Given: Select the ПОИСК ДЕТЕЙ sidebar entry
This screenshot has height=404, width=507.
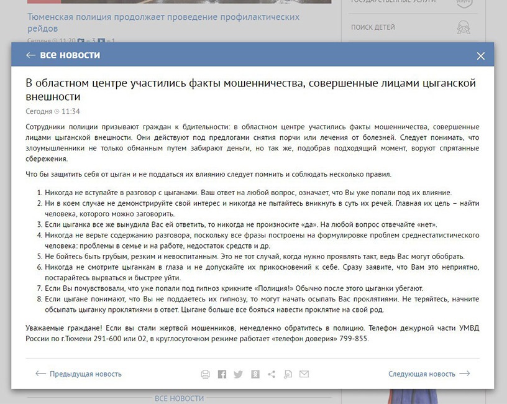Looking at the screenshot, I should (x=375, y=27).
